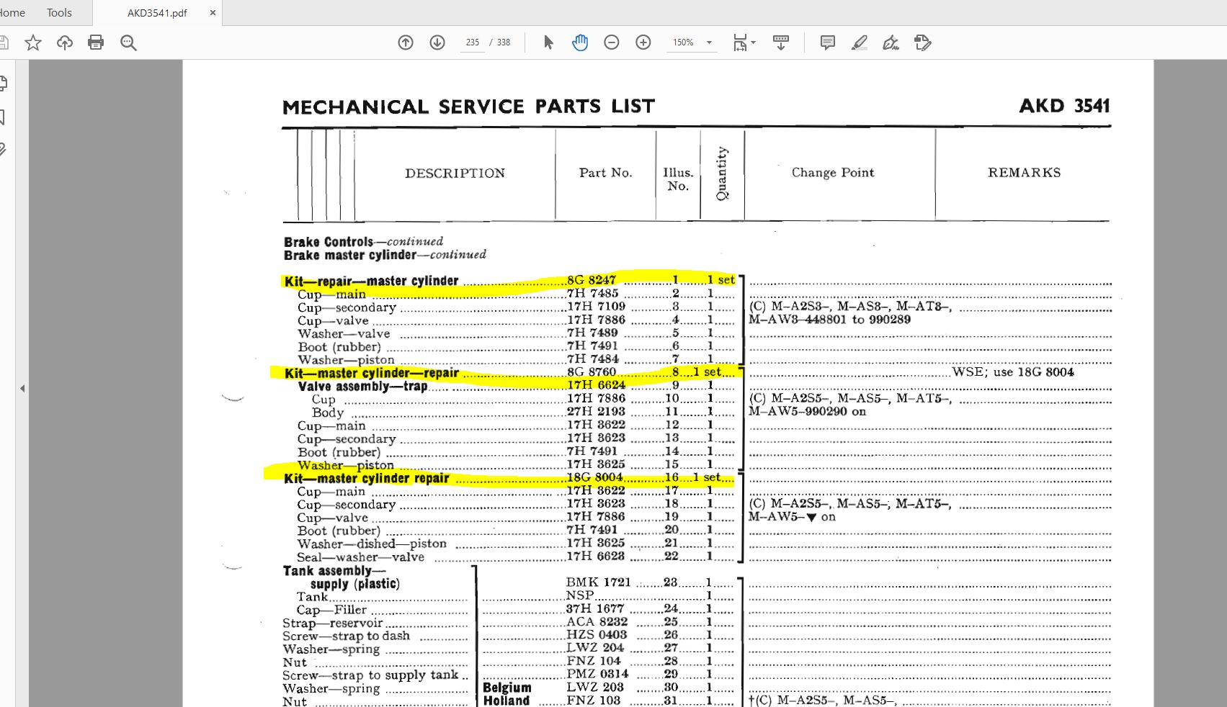Click part number BMK 1721
The image size is (1227, 707).
pyautogui.click(x=598, y=582)
